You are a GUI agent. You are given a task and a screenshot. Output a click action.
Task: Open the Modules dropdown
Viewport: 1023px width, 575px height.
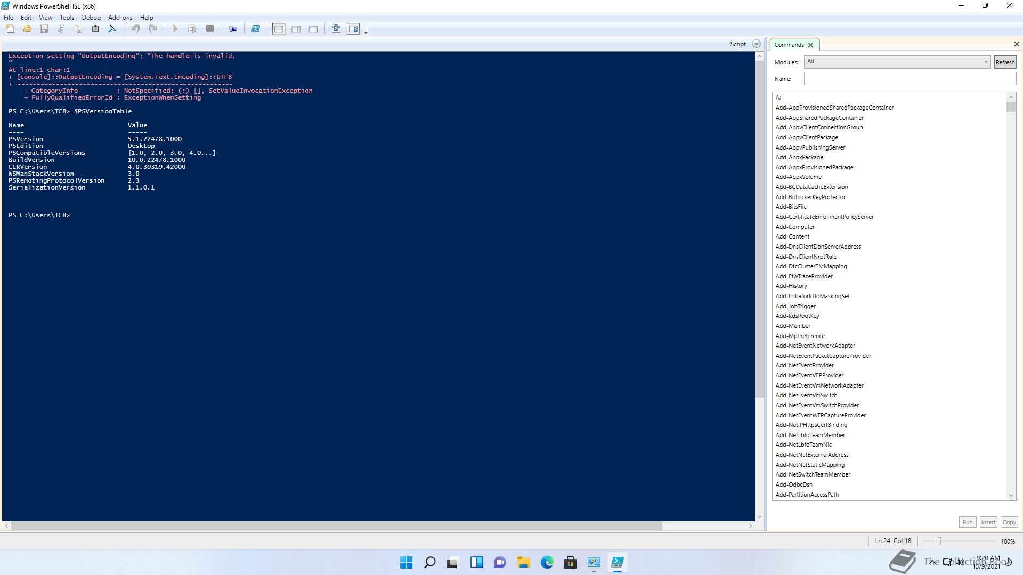coord(897,62)
